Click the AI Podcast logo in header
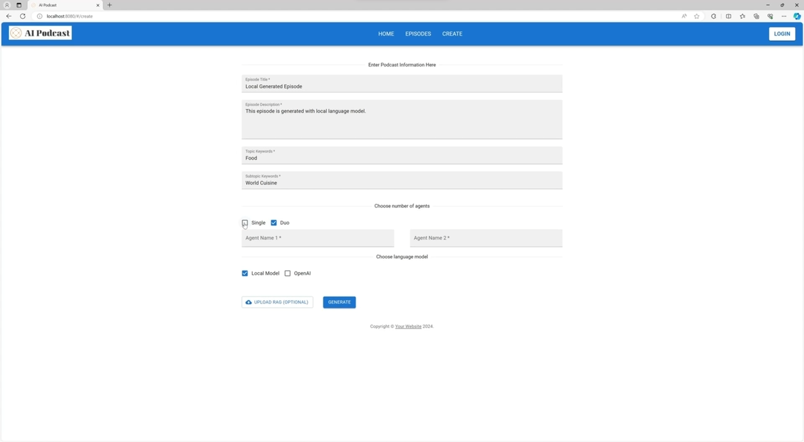The width and height of the screenshot is (804, 442). (x=40, y=33)
